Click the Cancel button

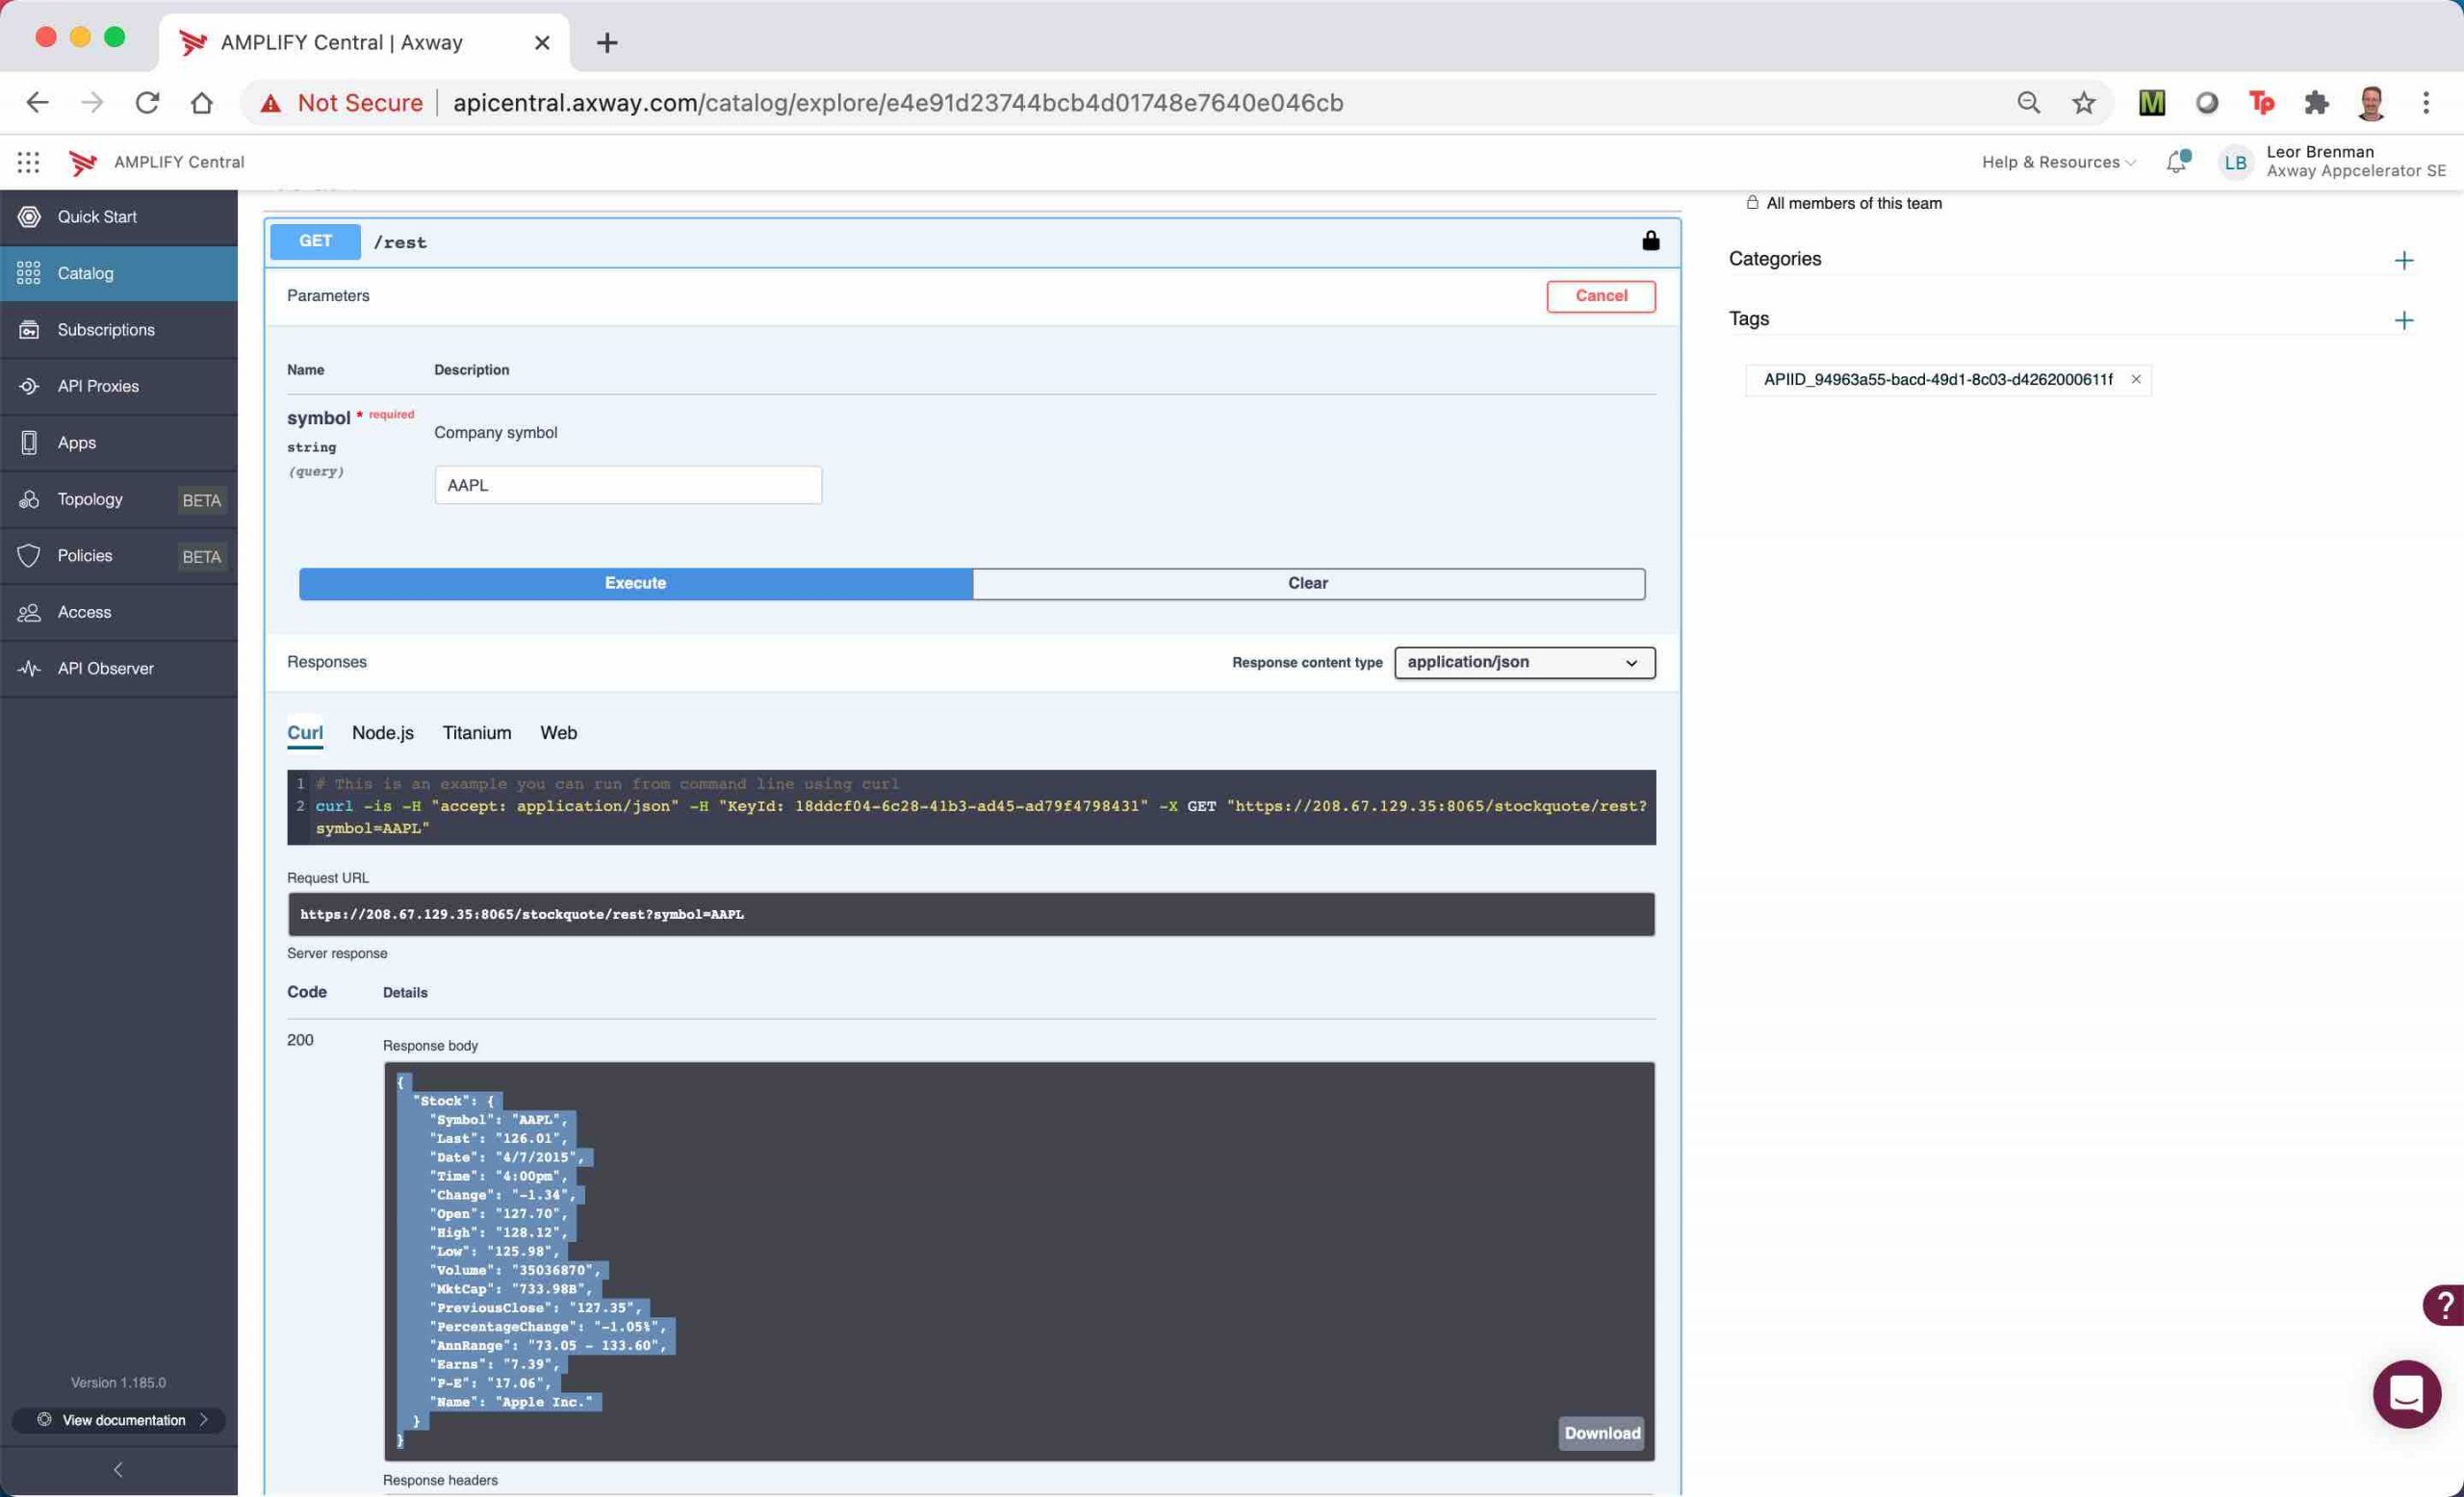[x=1600, y=295]
